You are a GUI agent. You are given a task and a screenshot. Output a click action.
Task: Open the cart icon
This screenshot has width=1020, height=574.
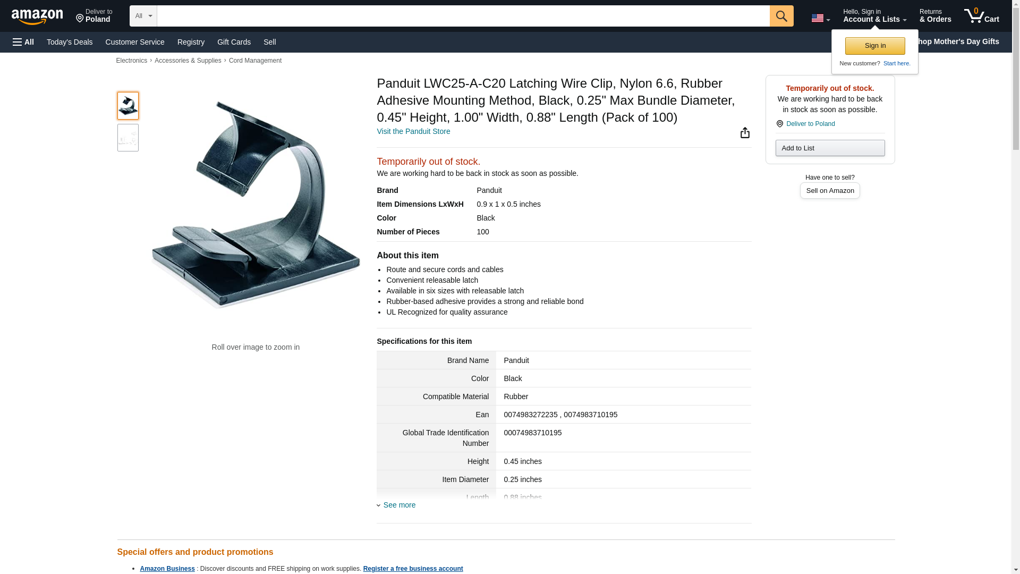(981, 16)
